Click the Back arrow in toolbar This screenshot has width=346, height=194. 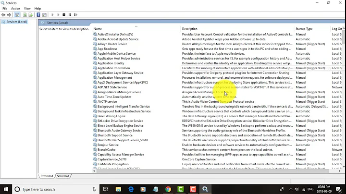point(3,15)
